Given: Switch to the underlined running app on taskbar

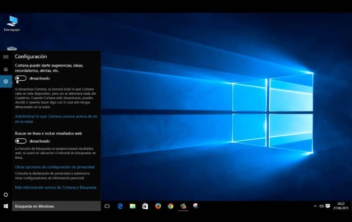Looking at the screenshot, I should click(x=183, y=206).
